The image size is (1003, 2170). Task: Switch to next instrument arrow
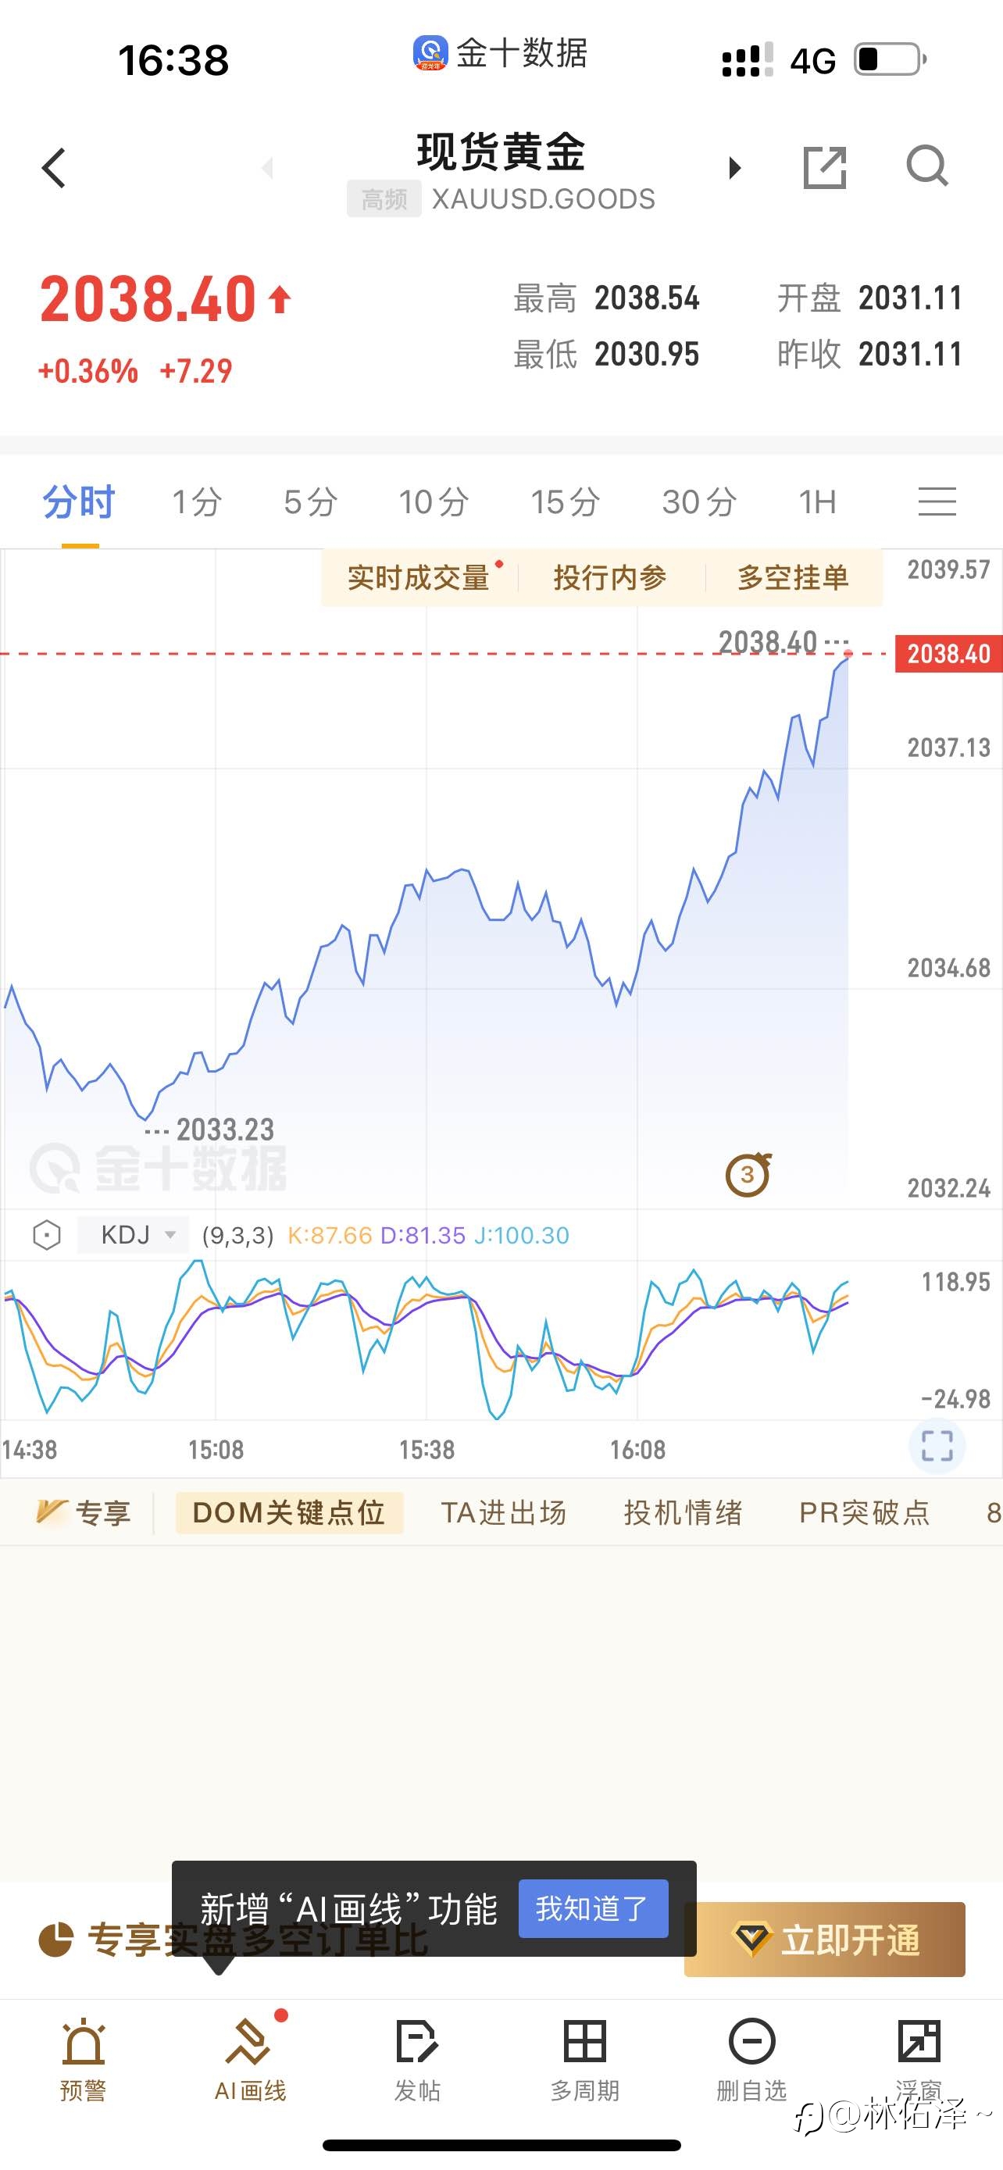click(734, 168)
